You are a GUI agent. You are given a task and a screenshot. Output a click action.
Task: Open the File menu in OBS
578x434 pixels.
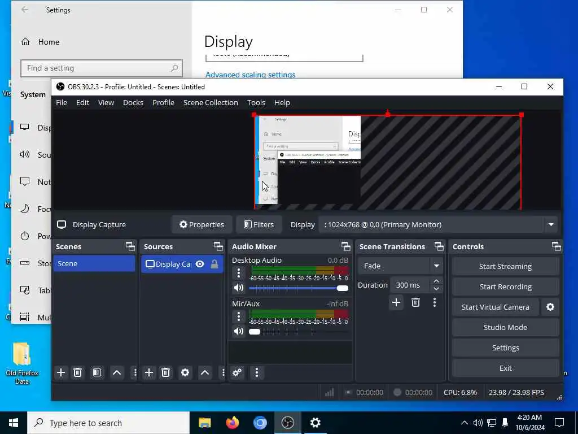coord(62,103)
